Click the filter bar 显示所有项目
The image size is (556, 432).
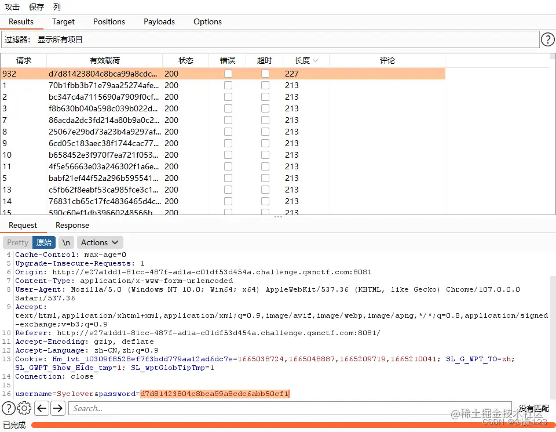click(x=270, y=39)
